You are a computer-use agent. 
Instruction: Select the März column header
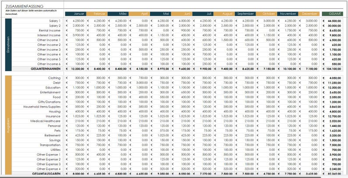(x=118, y=14)
